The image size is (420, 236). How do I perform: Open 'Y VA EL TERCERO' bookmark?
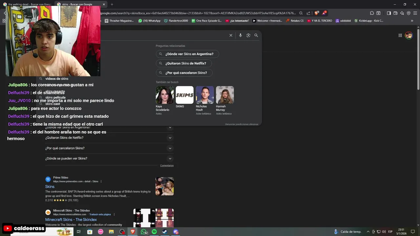click(x=320, y=21)
